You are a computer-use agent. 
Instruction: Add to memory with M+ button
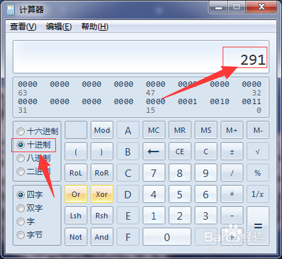[x=232, y=130]
